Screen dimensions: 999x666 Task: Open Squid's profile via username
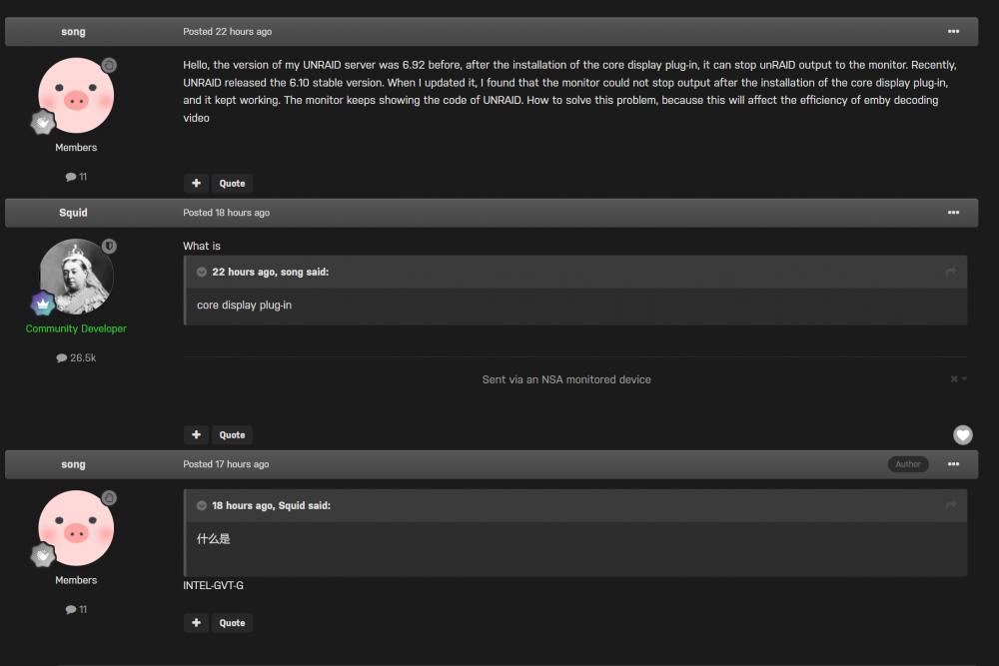pos(73,213)
